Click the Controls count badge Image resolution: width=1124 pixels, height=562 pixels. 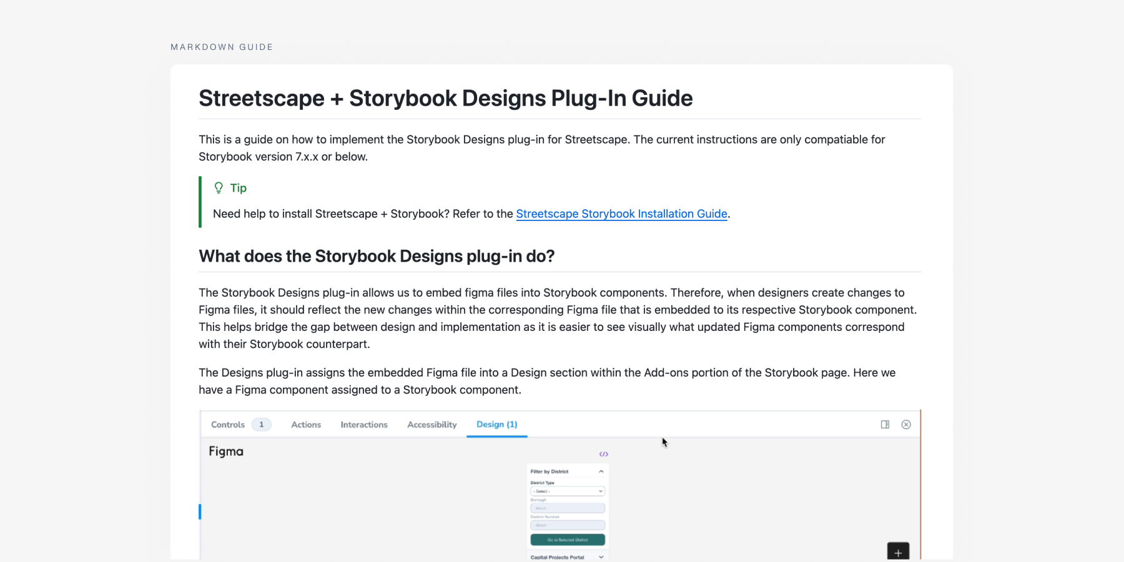(261, 425)
